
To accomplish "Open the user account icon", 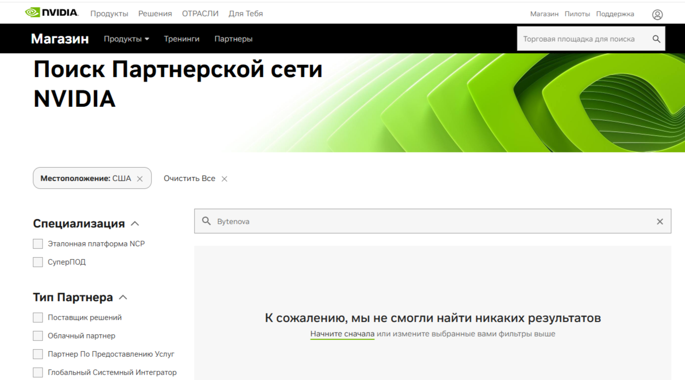I will (x=657, y=14).
